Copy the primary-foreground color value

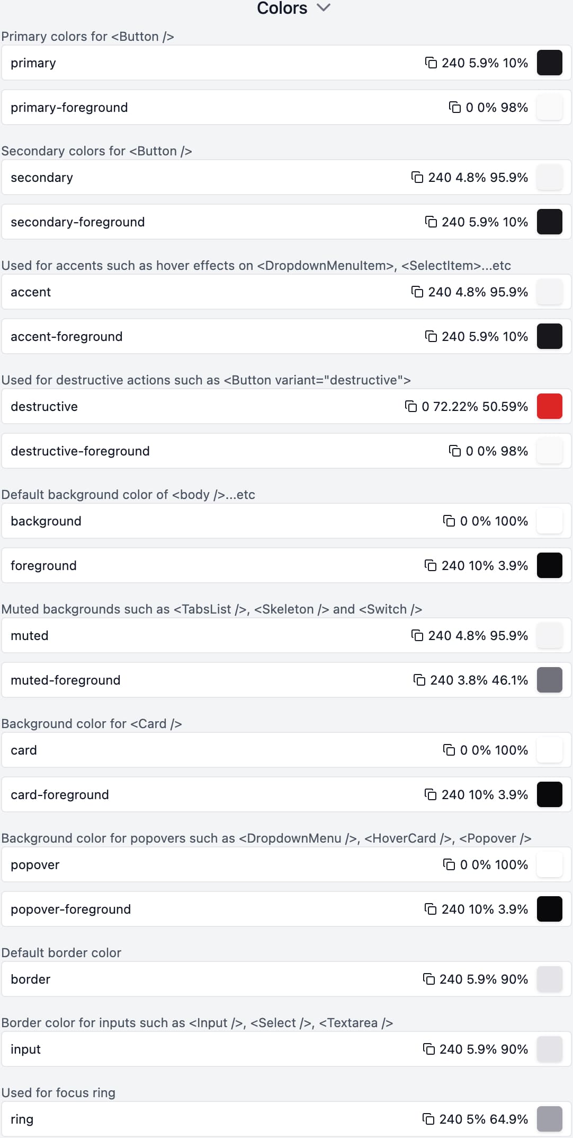point(455,108)
